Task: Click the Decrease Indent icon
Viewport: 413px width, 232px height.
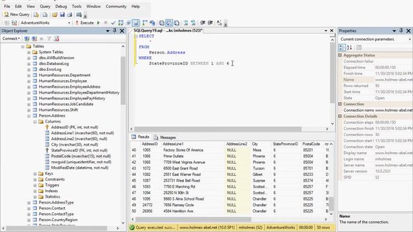Action: coord(203,23)
